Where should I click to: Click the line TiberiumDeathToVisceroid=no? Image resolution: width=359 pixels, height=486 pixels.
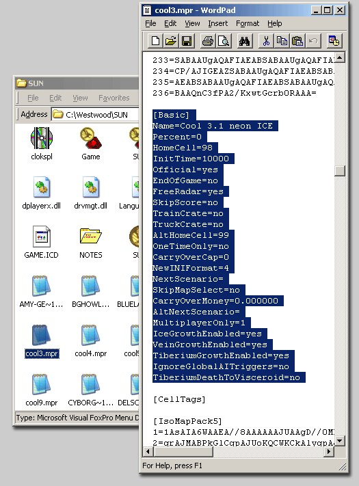[226, 377]
